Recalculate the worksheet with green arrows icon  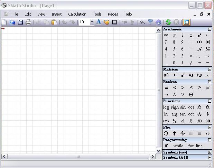click(x=168, y=22)
